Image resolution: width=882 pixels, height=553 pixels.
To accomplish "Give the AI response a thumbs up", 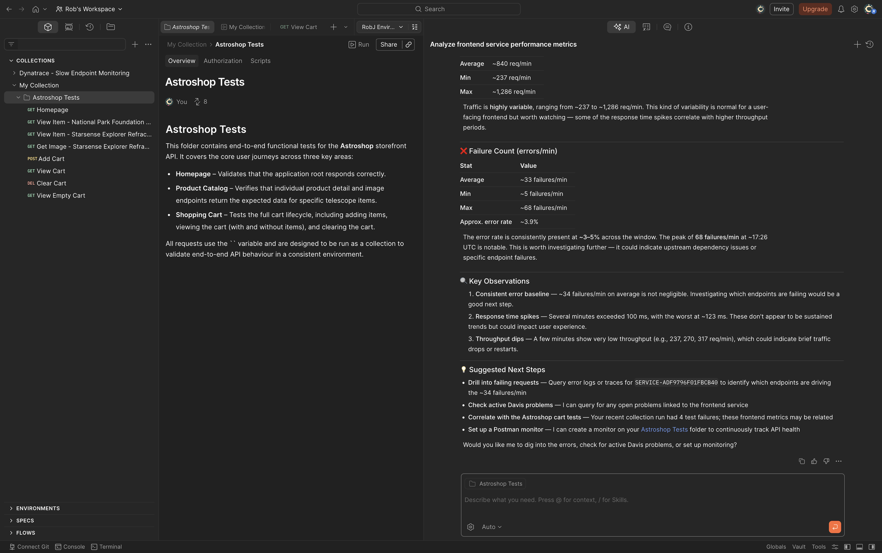I will (814, 461).
